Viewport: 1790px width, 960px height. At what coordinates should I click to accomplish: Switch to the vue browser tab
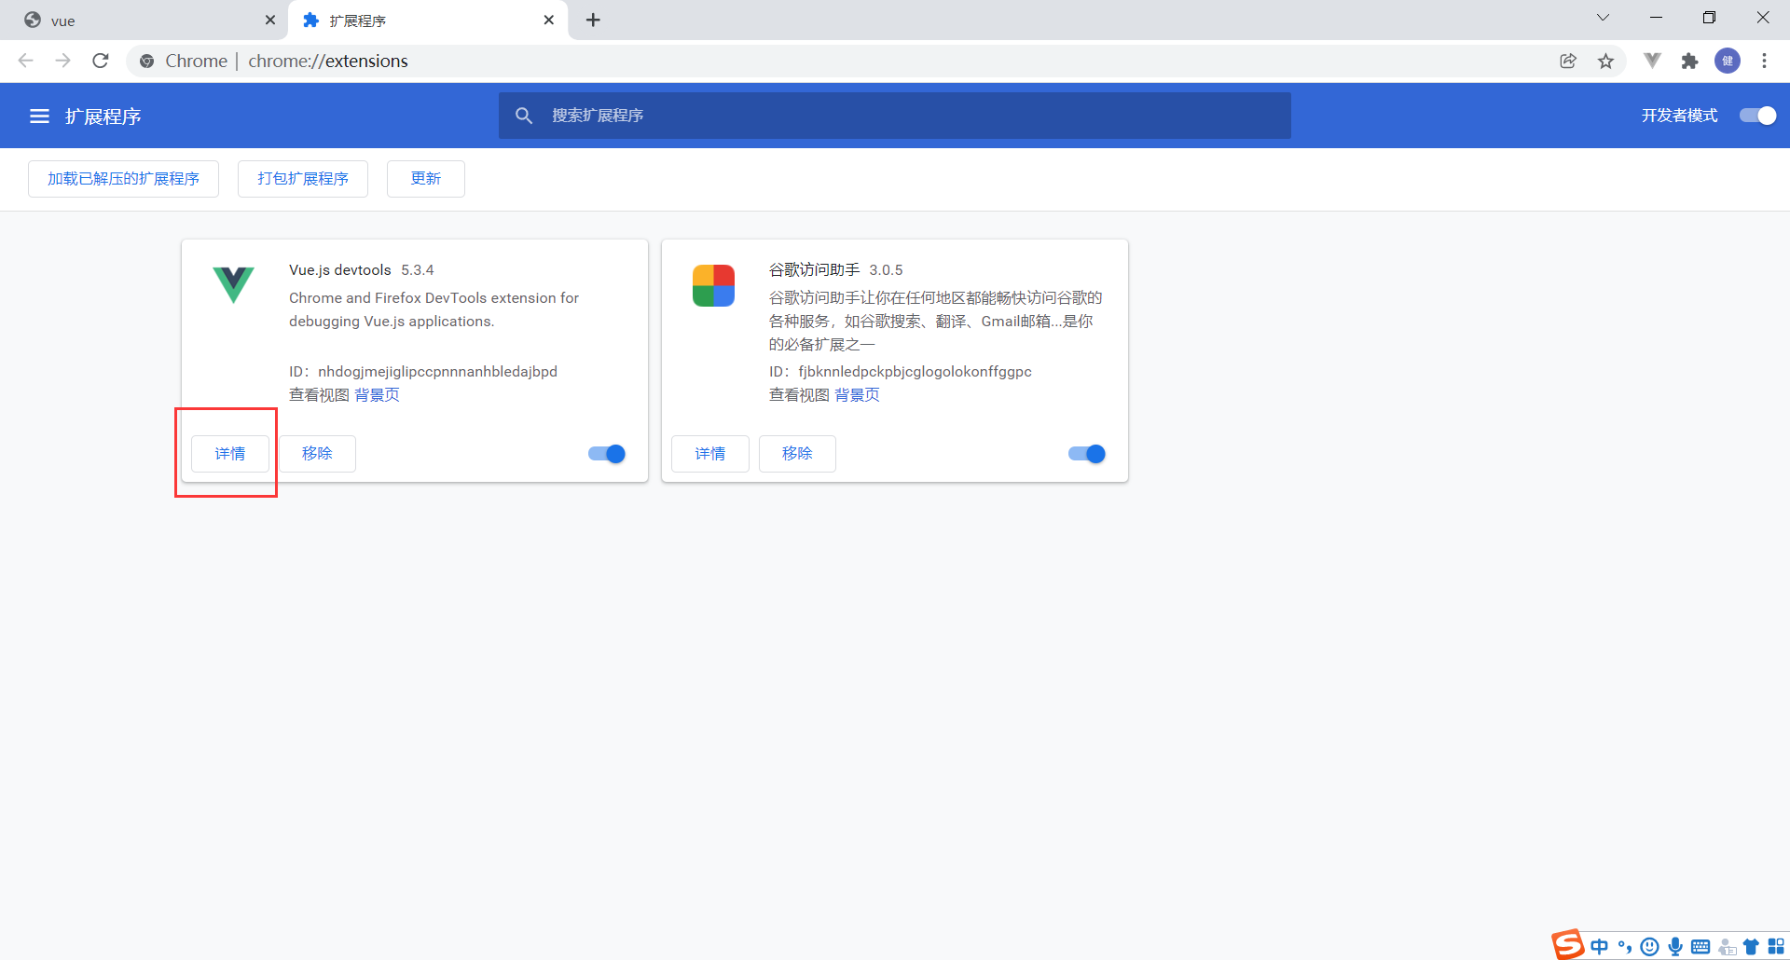(x=140, y=20)
